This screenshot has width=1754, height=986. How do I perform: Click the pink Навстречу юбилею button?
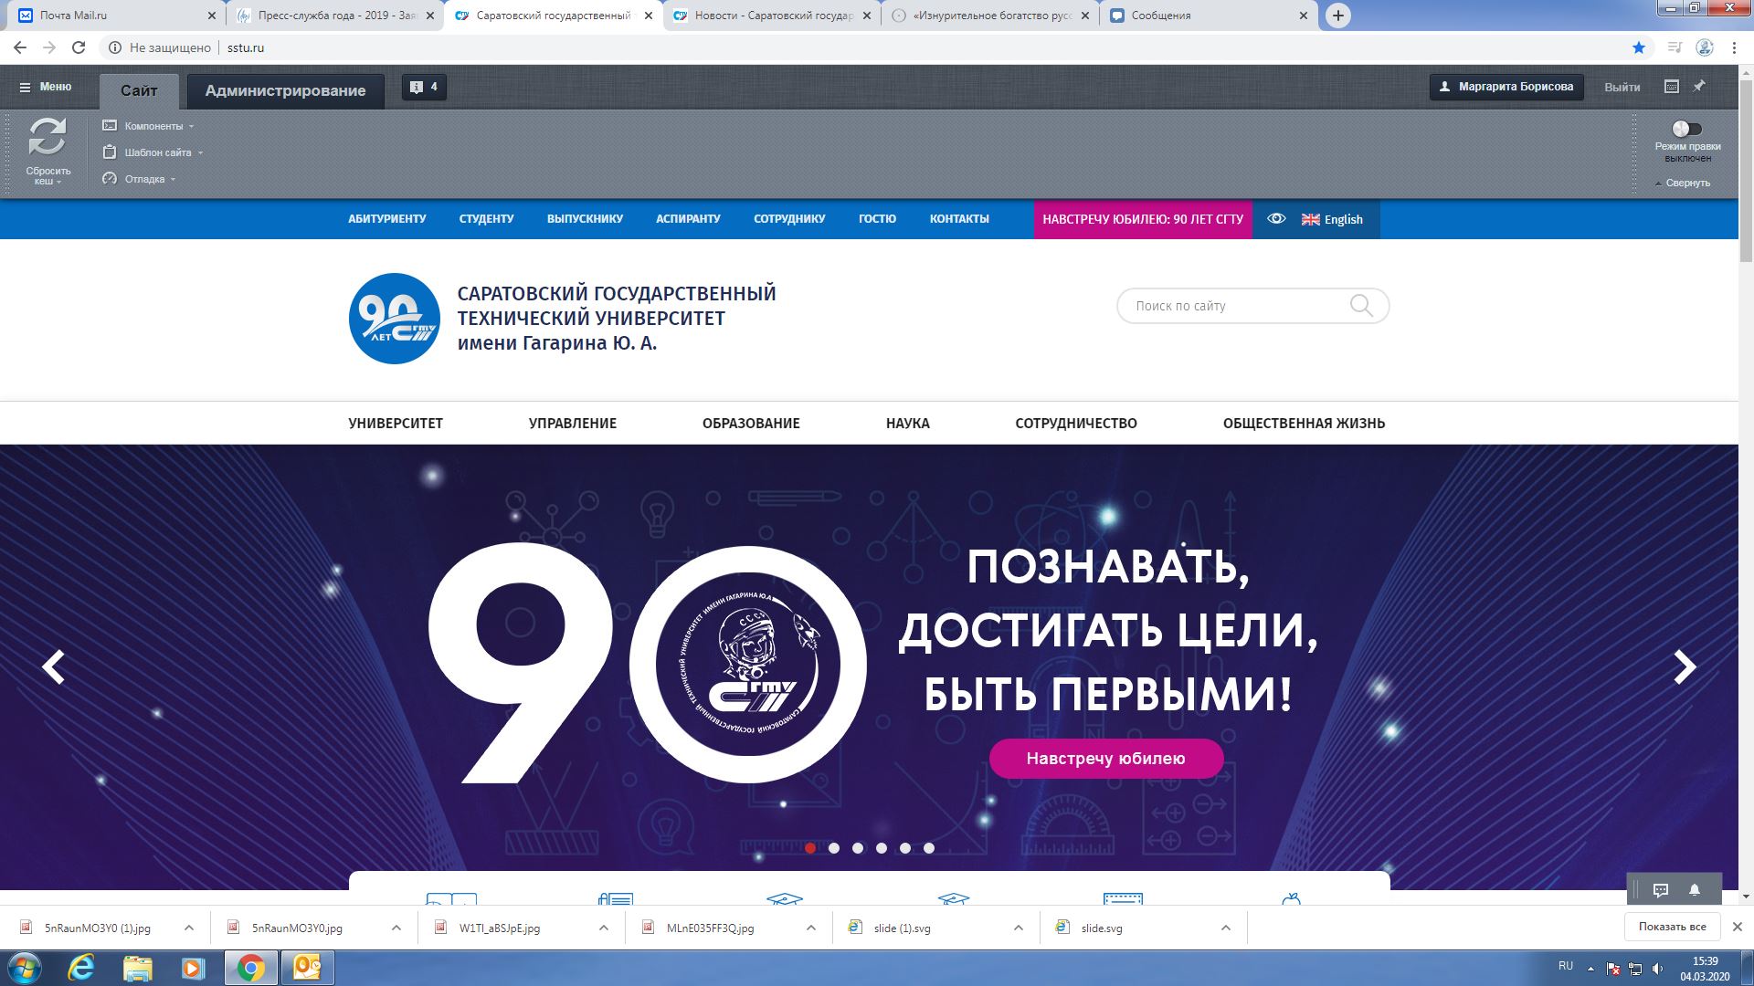coord(1105,759)
